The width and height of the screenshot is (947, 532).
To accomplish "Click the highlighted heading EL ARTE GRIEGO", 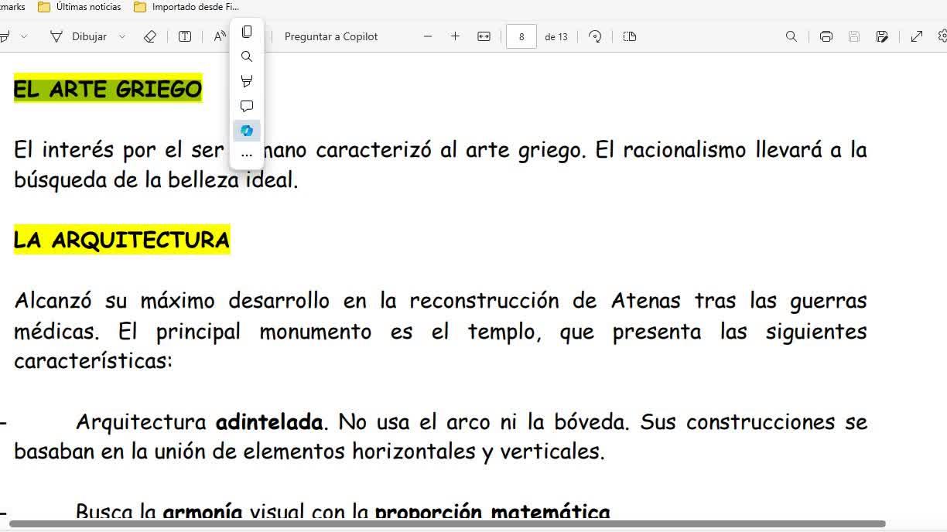I will click(108, 89).
